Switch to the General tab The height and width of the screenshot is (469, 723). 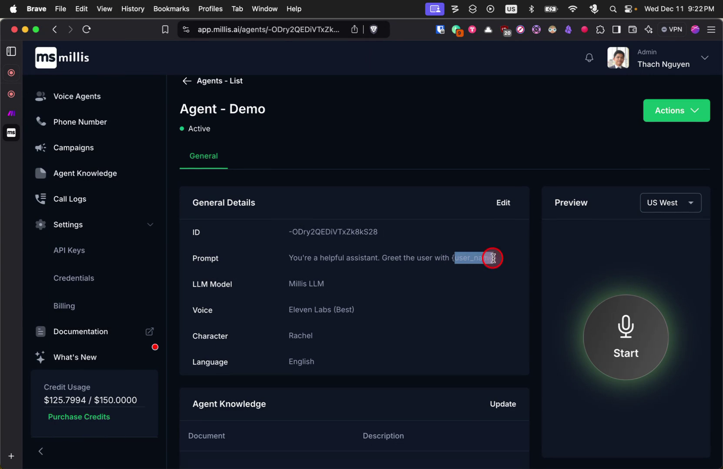click(x=203, y=156)
